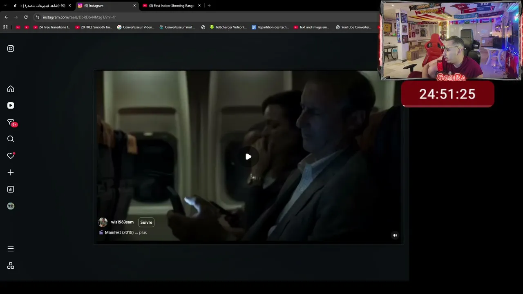Click the browser forward arrow

tap(16, 17)
